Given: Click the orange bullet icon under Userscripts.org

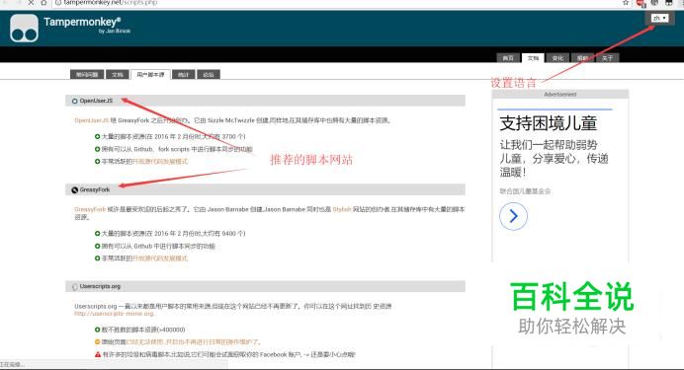Looking at the screenshot, I should [x=97, y=342].
